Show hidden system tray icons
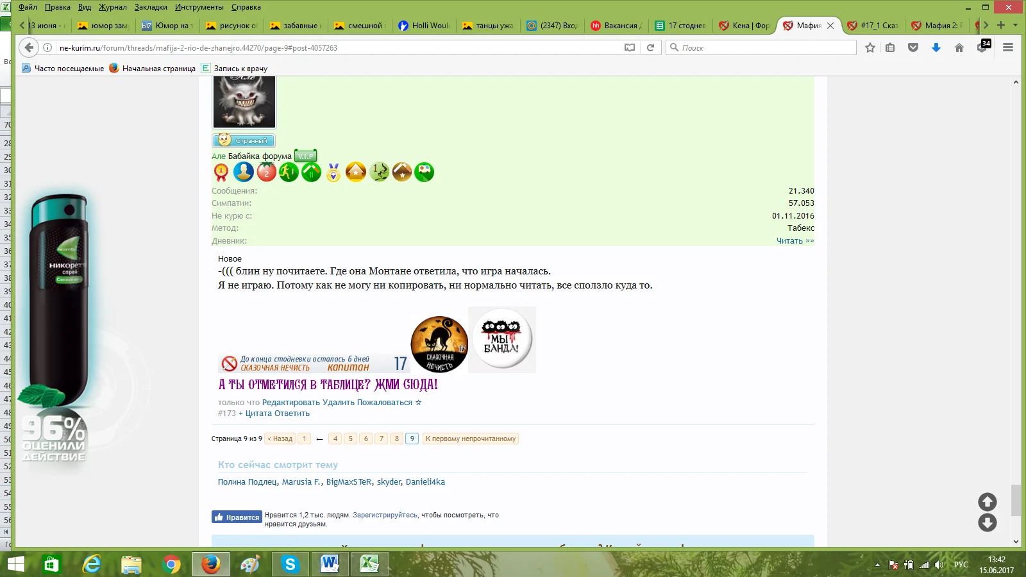 [877, 565]
